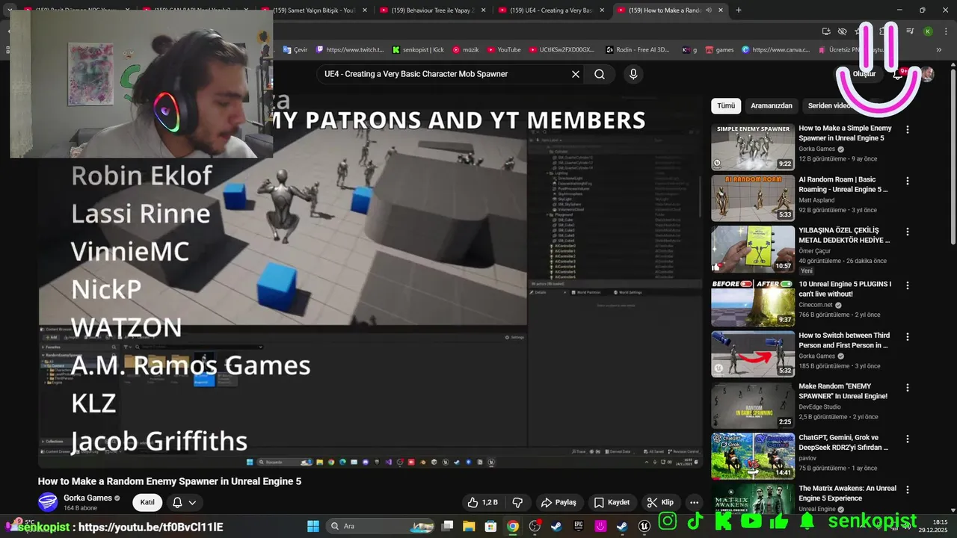
Task: Open Make Random ENEMY SPAWNER video title
Action: click(843, 391)
